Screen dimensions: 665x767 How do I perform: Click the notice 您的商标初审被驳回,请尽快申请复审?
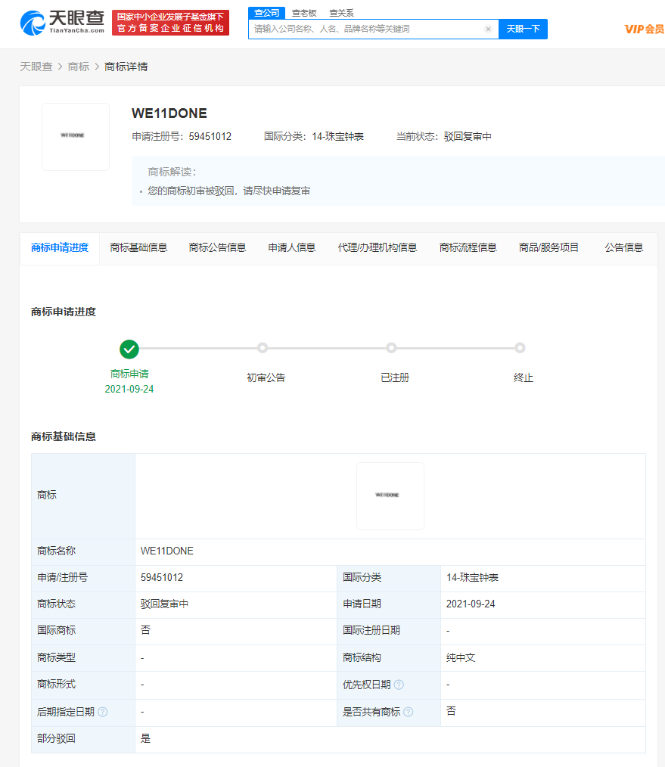(229, 191)
